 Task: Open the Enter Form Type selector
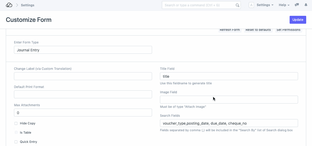(x=83, y=50)
